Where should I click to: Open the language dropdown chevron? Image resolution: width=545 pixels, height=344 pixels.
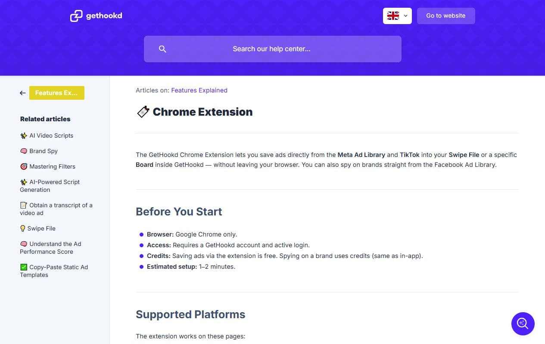tap(405, 16)
